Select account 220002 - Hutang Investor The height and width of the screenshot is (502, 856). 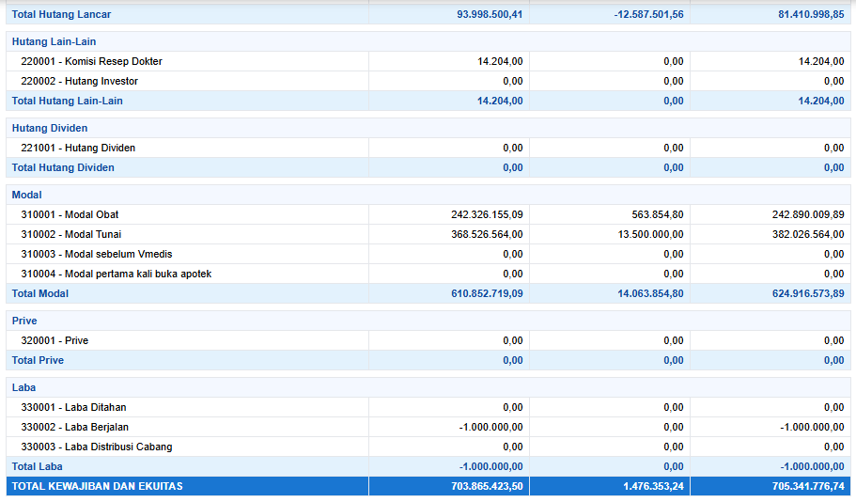tap(79, 81)
